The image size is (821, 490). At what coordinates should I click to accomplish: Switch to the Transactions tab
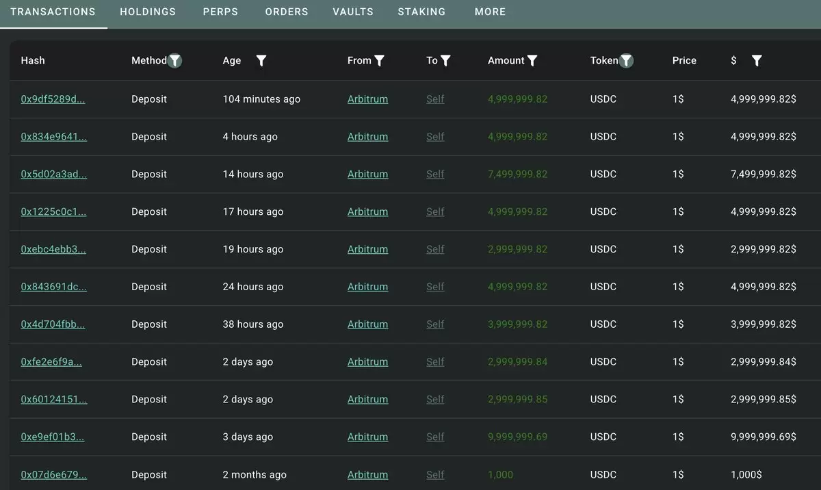(x=53, y=12)
